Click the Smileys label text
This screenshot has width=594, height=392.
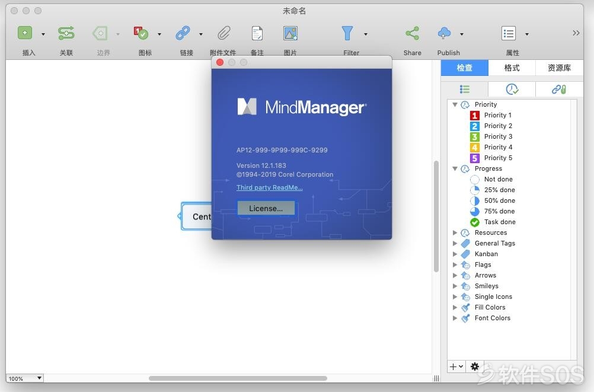coord(487,286)
